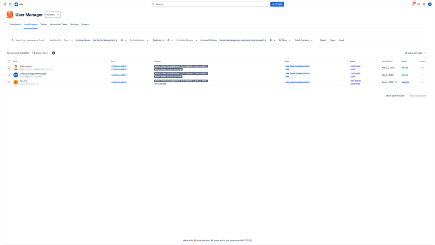Select the checkbox for Jiri Jira
435x245 pixels.
pyautogui.click(x=9, y=82)
